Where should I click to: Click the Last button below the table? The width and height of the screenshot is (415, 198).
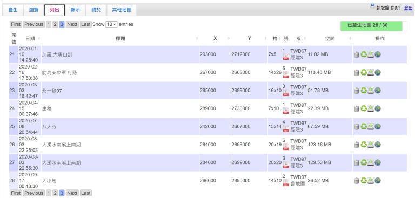tap(86, 193)
